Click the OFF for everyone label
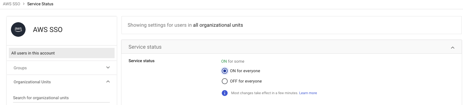463x105 pixels. click(x=246, y=81)
